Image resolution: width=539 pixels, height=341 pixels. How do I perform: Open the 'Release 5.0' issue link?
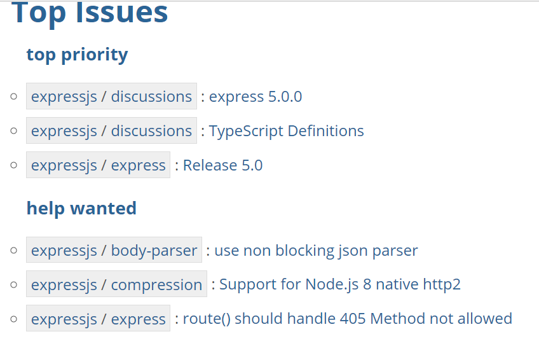pos(222,165)
